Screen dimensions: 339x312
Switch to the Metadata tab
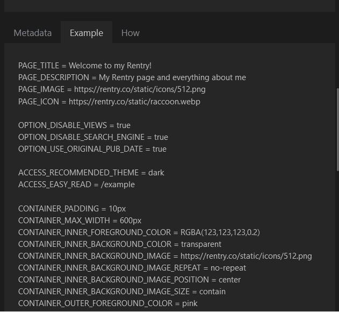33,33
